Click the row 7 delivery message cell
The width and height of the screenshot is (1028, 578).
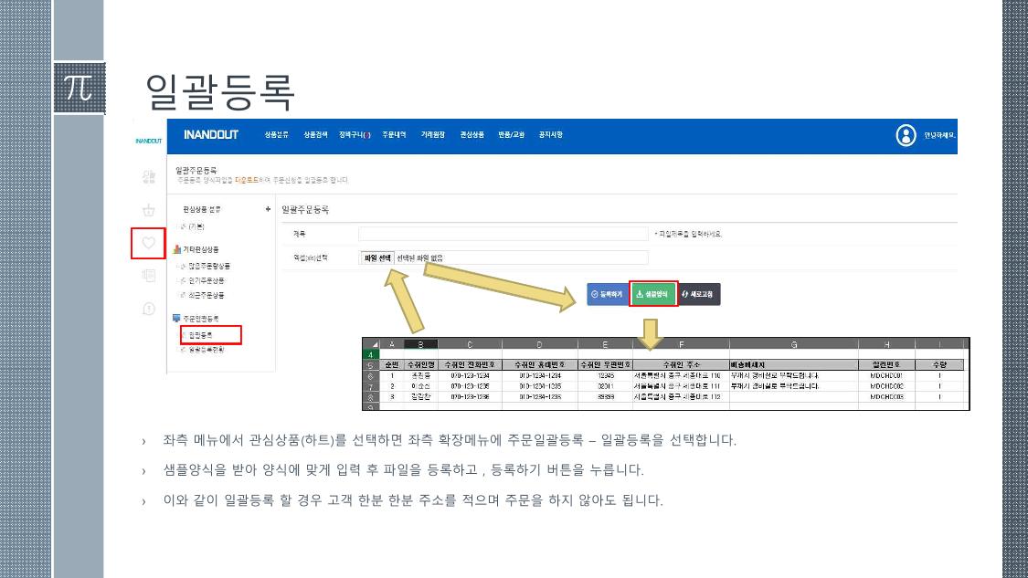(x=794, y=386)
